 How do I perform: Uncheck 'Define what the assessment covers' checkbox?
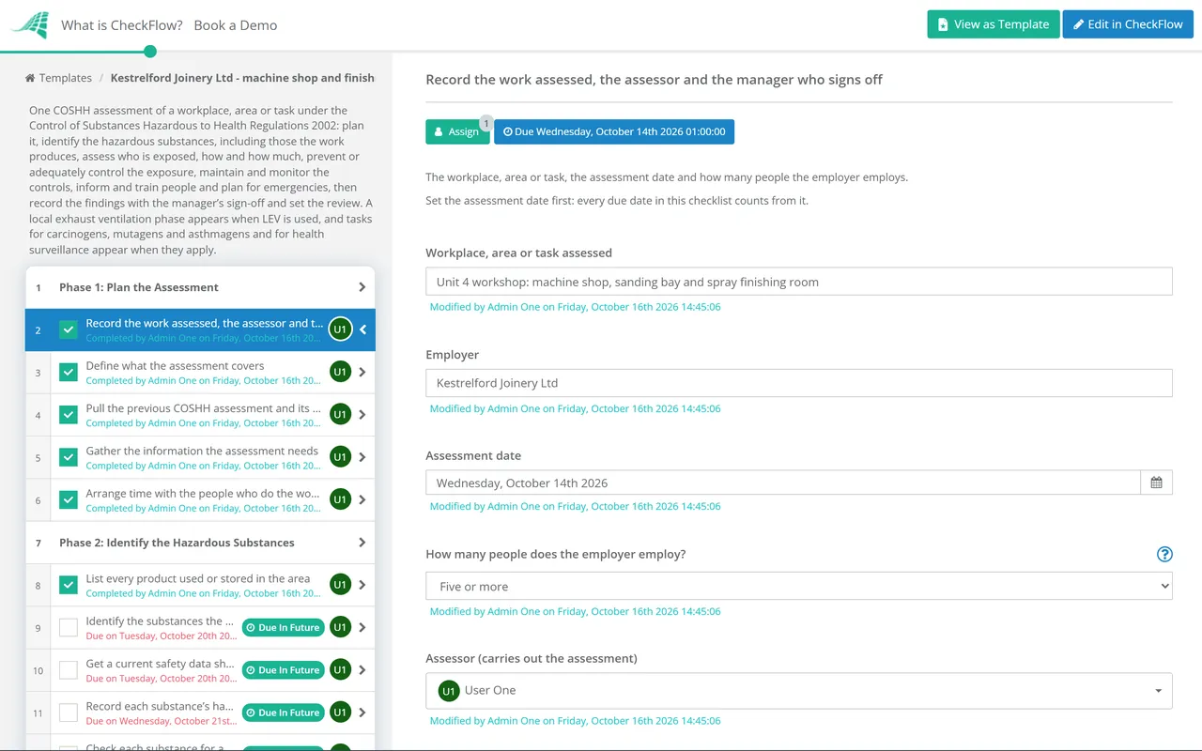pos(69,372)
